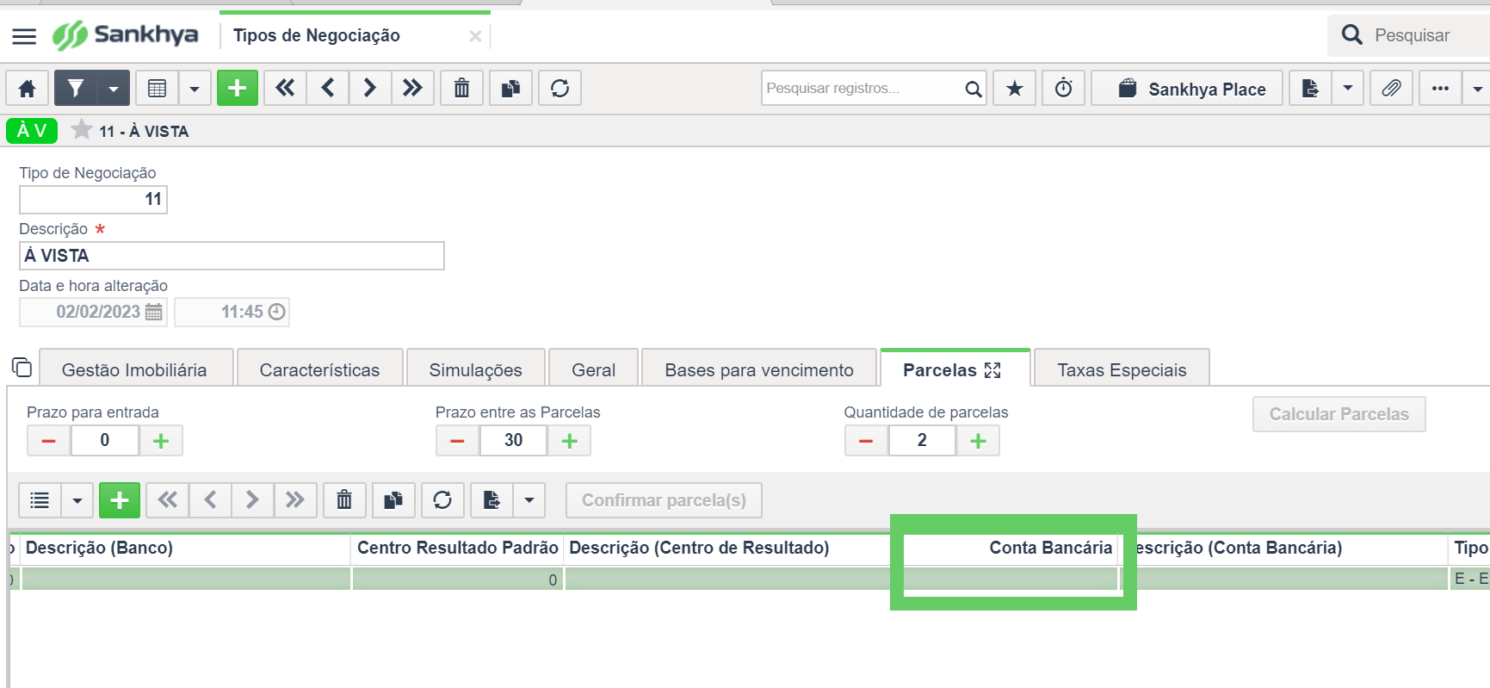This screenshot has height=688, width=1490.
Task: Expand the dropdown arrow beside the ellipsis
Action: point(1477,88)
